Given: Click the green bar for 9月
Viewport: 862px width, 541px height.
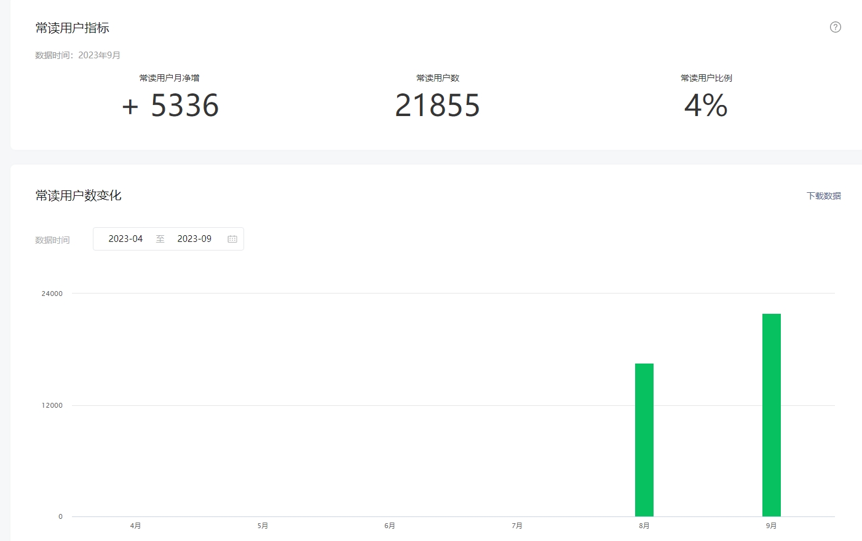Looking at the screenshot, I should [772, 415].
